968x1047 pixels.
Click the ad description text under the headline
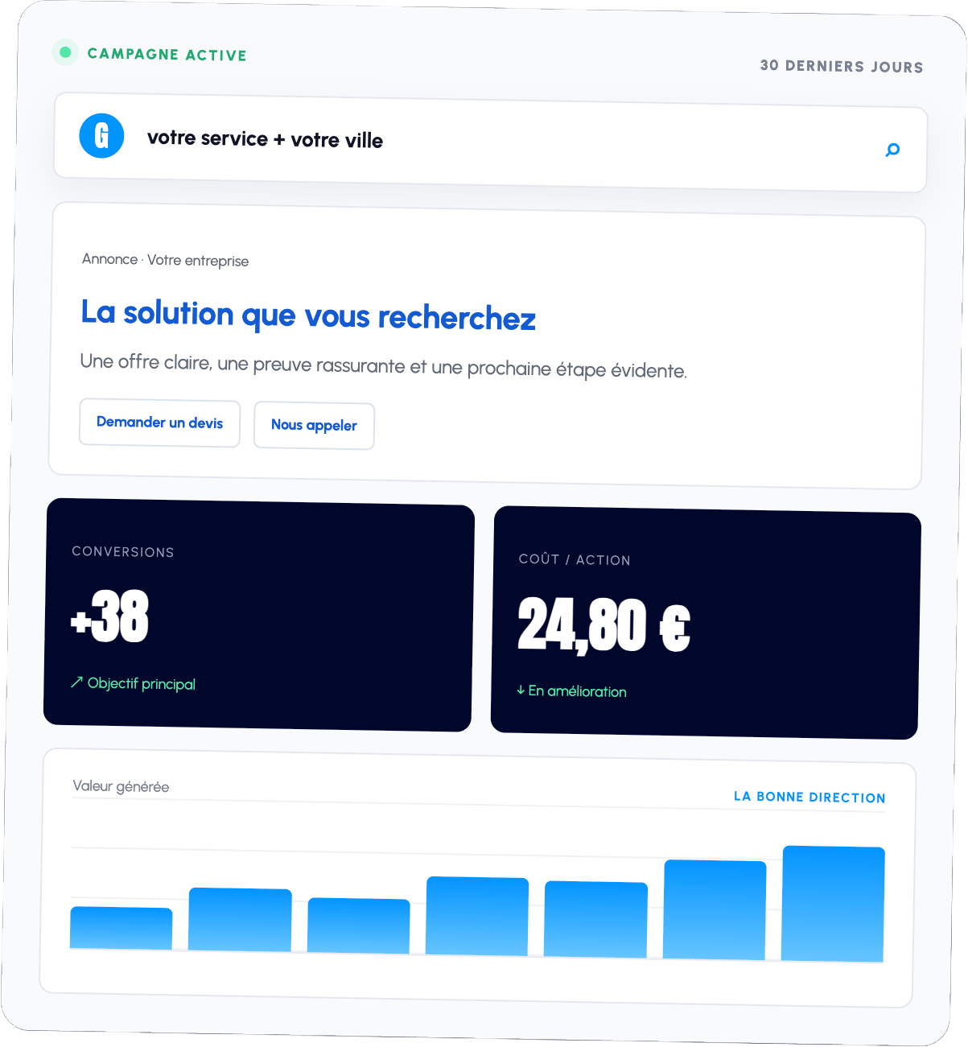point(383,366)
